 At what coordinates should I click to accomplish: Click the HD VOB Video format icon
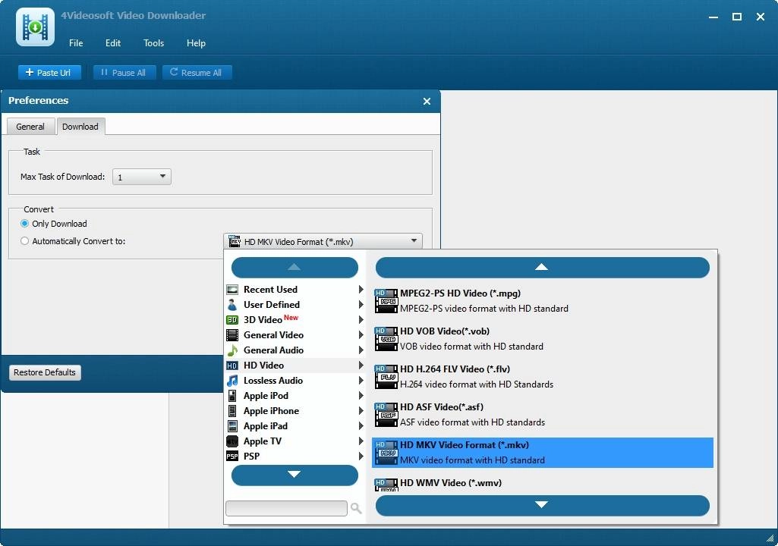tap(386, 339)
